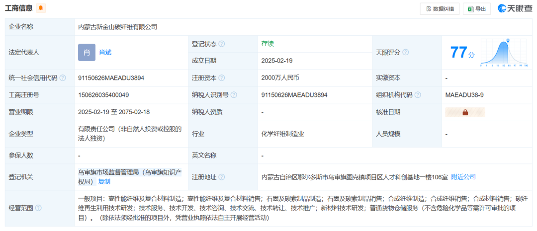Click help icon next to 天眼评分
Viewport: 537px width, 231px height.
pyautogui.click(x=406, y=52)
